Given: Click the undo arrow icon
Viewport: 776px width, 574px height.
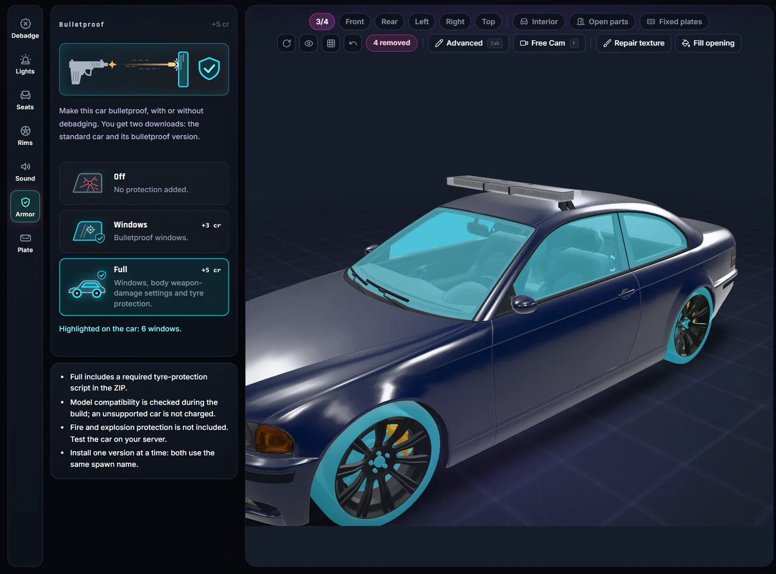Looking at the screenshot, I should pyautogui.click(x=353, y=43).
